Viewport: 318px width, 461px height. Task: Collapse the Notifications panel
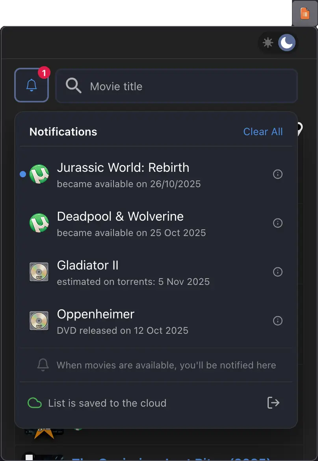tap(32, 85)
